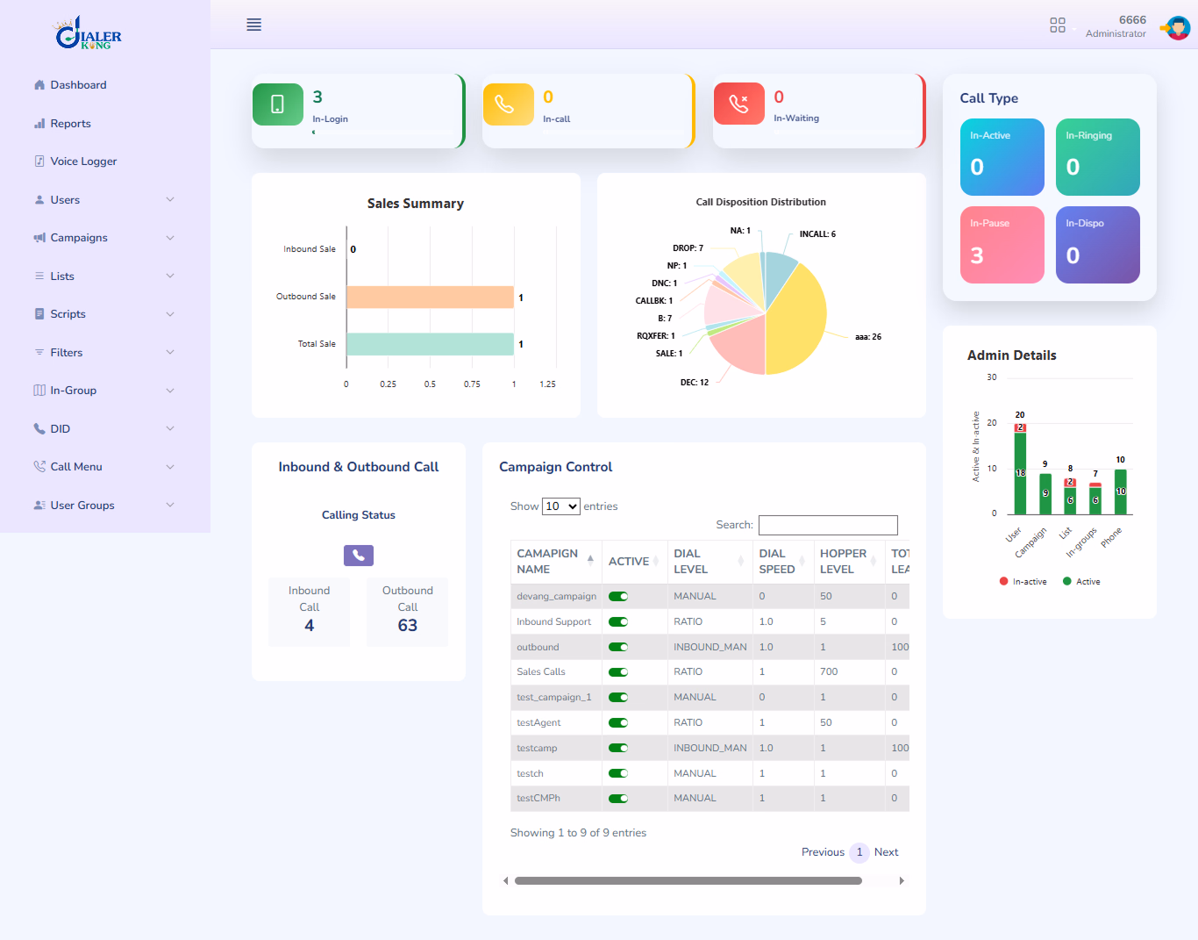Viewport: 1198px width, 940px height.
Task: Open the apps grid icon in header
Action: (x=1058, y=25)
